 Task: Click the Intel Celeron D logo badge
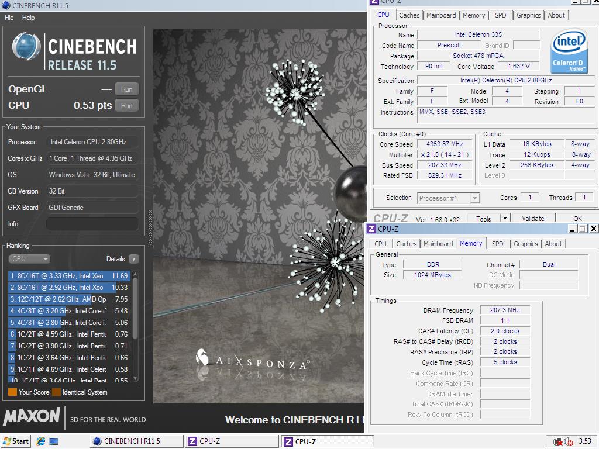point(569,51)
